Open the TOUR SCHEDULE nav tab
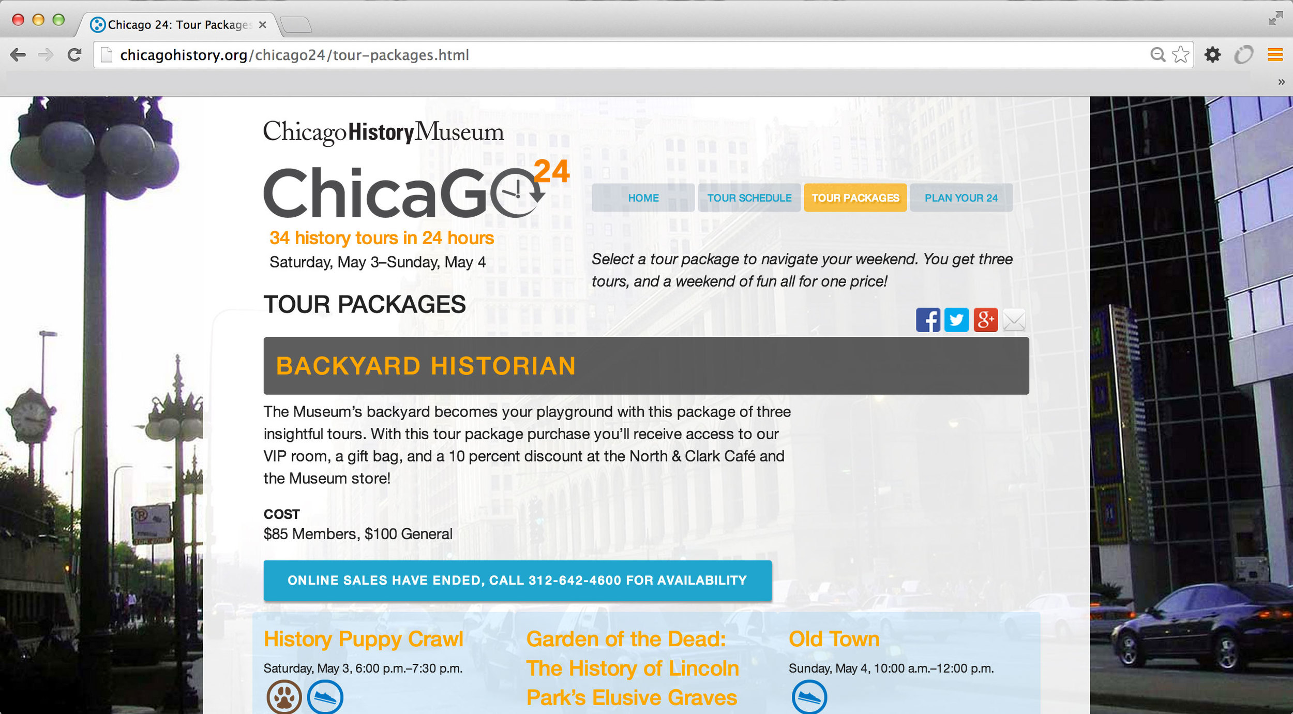 pyautogui.click(x=749, y=198)
